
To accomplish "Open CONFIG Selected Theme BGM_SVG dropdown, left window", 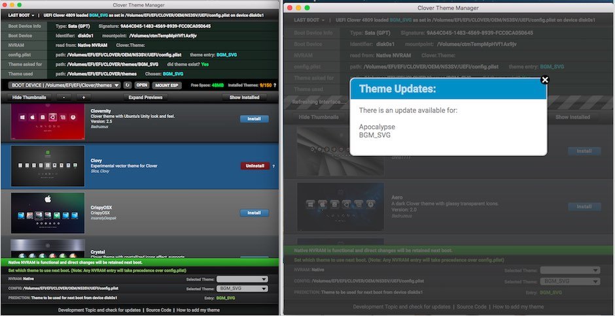I will pos(242,289).
